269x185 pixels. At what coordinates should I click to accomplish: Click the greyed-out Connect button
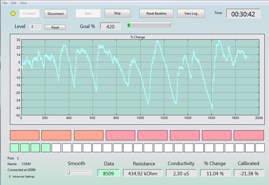coord(29,13)
